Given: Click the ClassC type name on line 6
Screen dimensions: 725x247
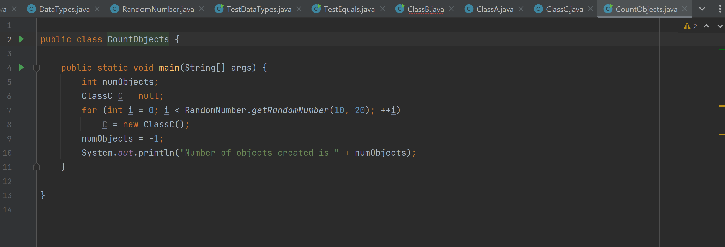Looking at the screenshot, I should 97,96.
